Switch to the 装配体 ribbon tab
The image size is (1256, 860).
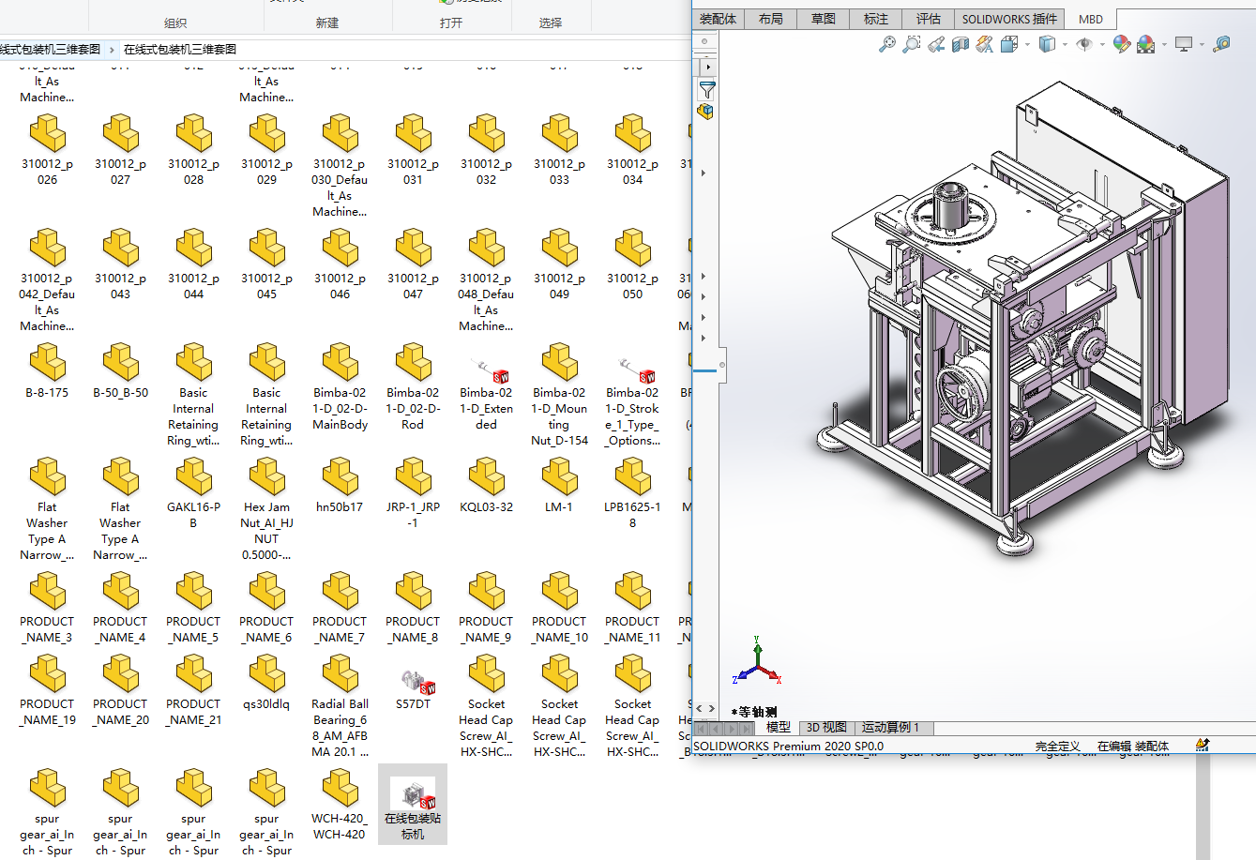coord(718,19)
